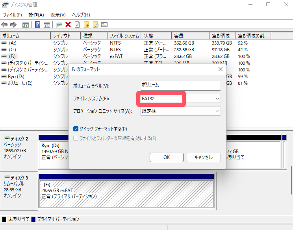The width and height of the screenshot is (293, 230).
Task: Open the ファイル(F) menu
Action: click(13, 15)
